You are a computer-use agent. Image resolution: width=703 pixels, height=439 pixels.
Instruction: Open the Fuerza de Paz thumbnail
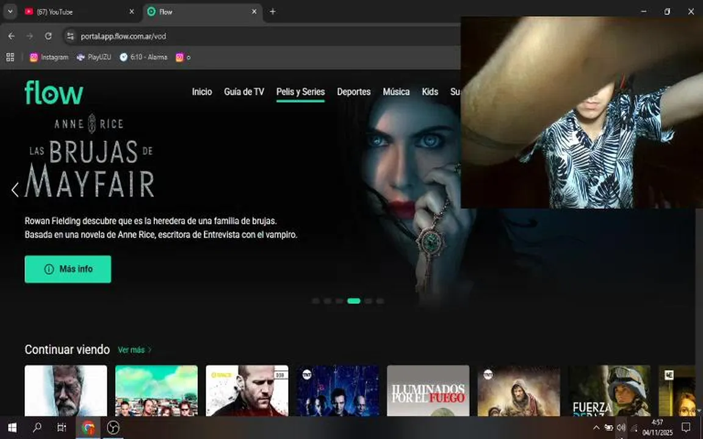pos(609,391)
